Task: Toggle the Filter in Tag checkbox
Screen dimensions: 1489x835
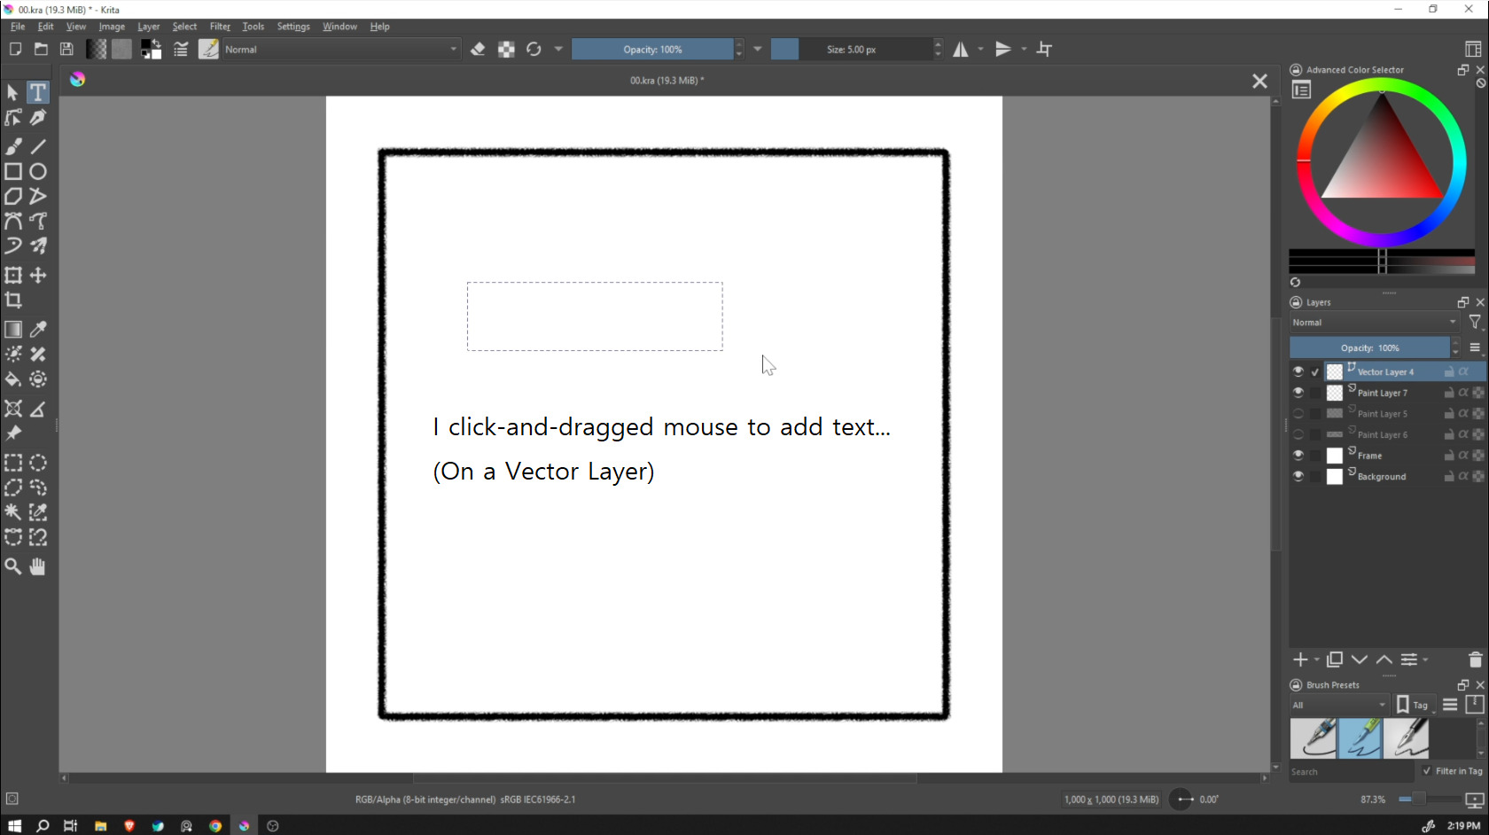Action: click(x=1426, y=771)
